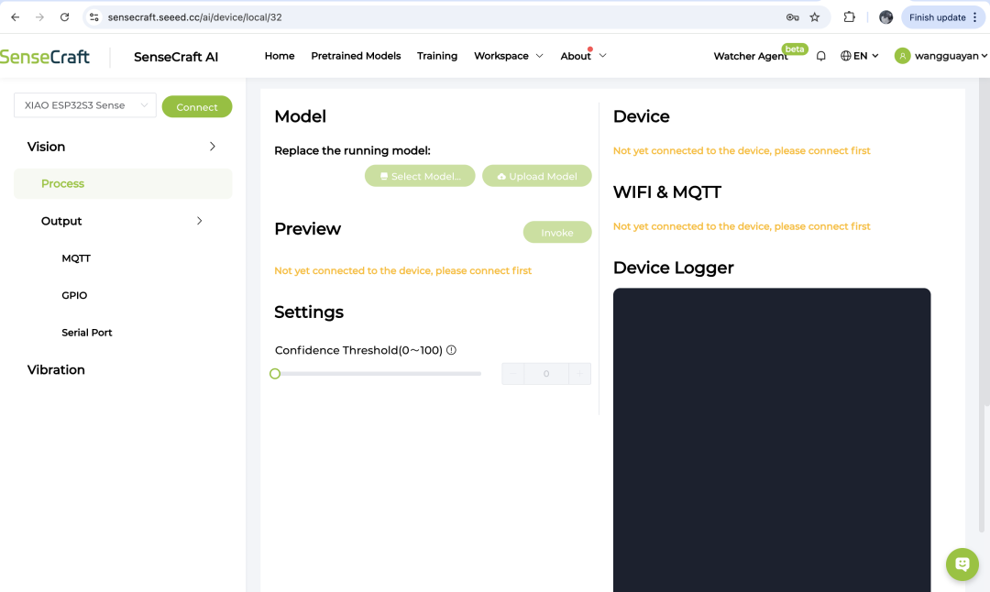The height and width of the screenshot is (592, 990).
Task: Click the SenseCraft AI title text
Action: point(175,57)
